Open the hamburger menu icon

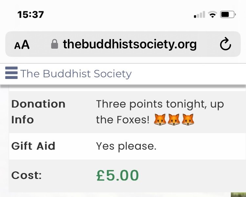point(11,73)
